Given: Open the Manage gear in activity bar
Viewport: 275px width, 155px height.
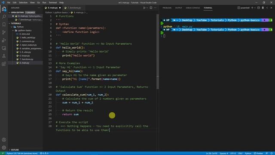Looking at the screenshot, I should pos(4,147).
